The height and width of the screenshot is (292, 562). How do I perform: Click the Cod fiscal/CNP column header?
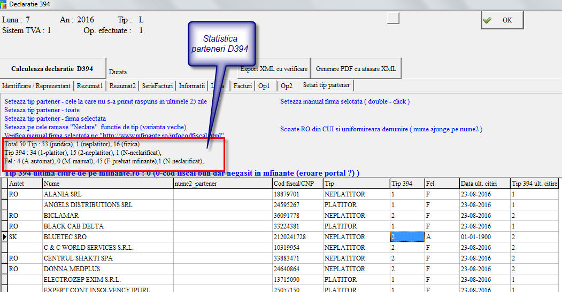tap(296, 184)
